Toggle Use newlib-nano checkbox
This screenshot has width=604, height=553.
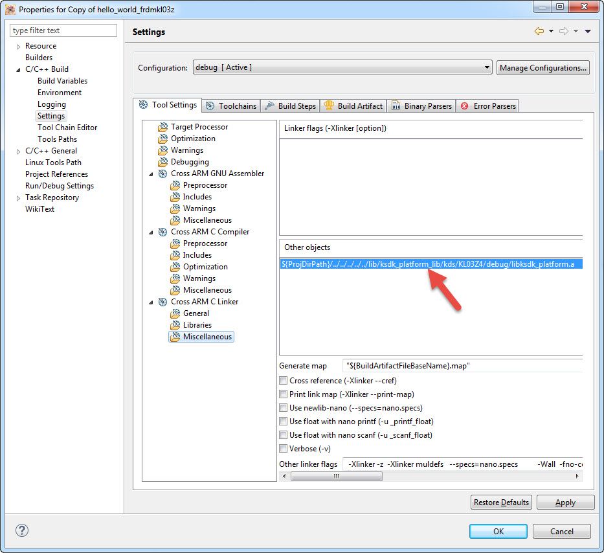pos(284,408)
